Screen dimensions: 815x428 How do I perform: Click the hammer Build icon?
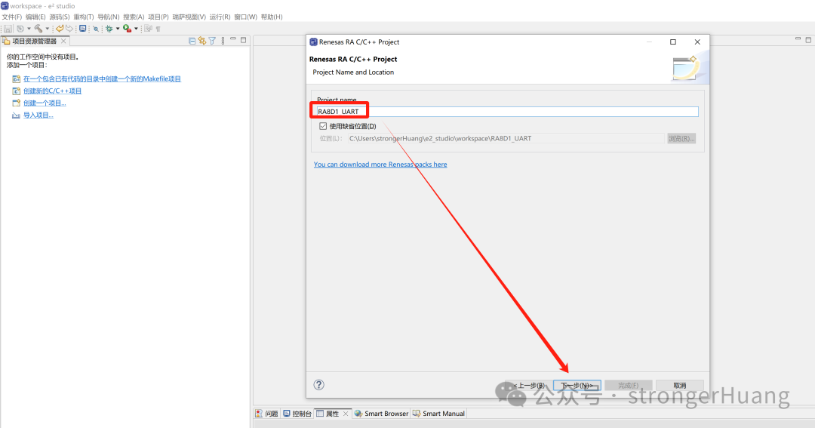(x=38, y=29)
